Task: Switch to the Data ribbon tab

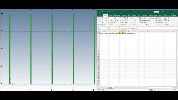Action: click(129, 15)
